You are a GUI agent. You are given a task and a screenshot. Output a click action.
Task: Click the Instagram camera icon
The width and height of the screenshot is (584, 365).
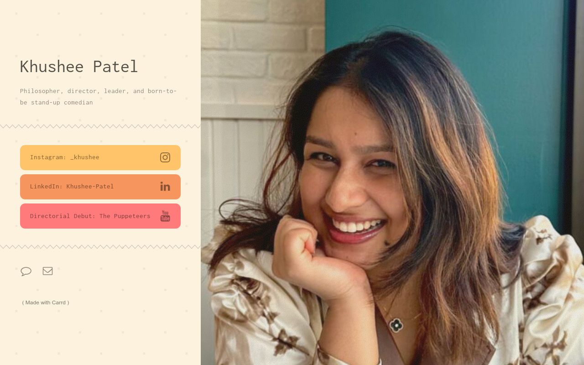tap(165, 157)
